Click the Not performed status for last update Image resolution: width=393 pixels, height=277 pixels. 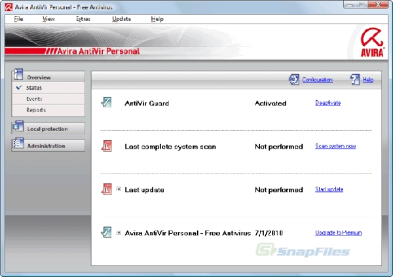coord(279,190)
